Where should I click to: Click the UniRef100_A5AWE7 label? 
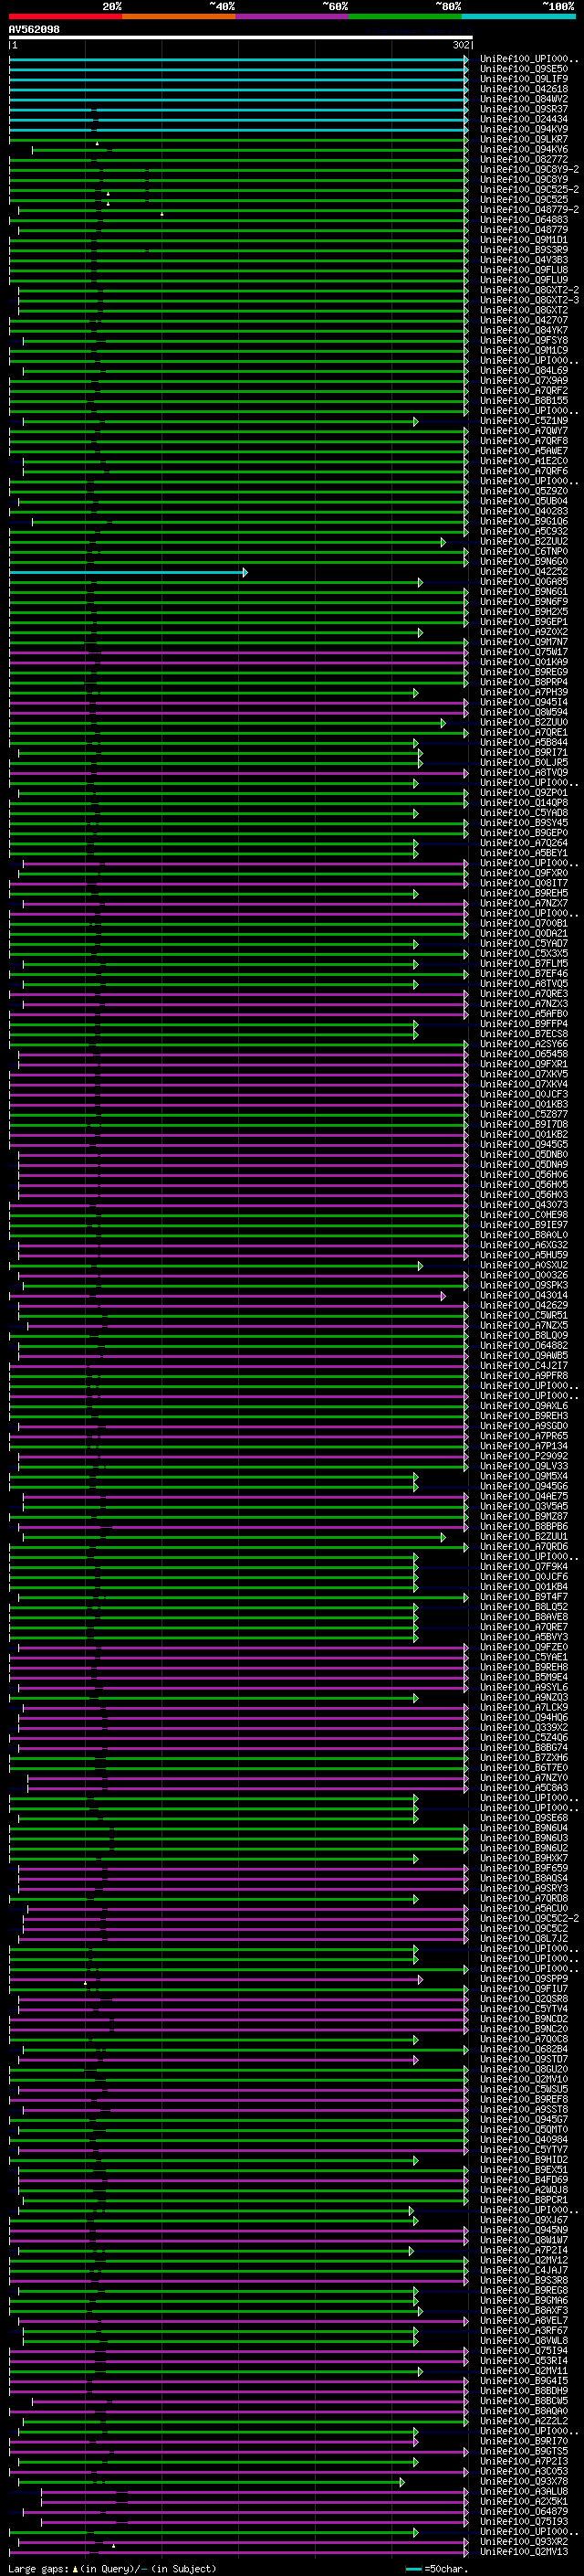pyautogui.click(x=524, y=451)
